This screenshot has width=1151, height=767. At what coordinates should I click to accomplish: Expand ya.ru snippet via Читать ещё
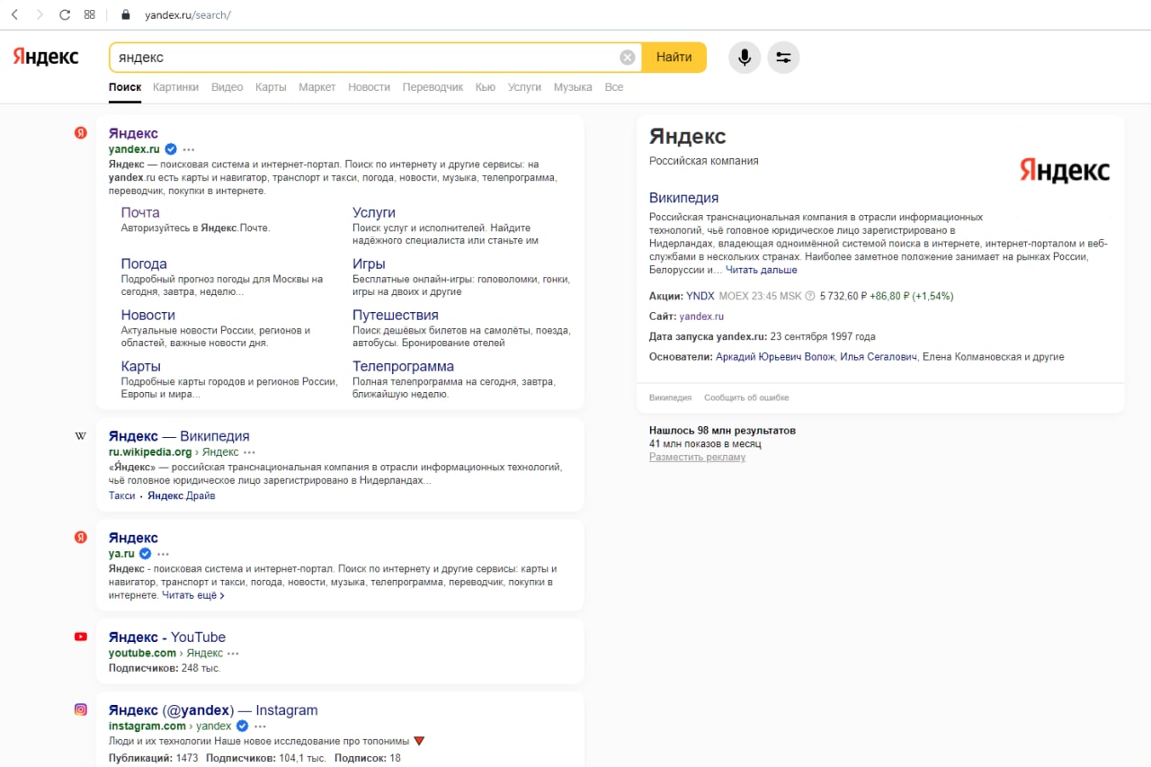[193, 595]
